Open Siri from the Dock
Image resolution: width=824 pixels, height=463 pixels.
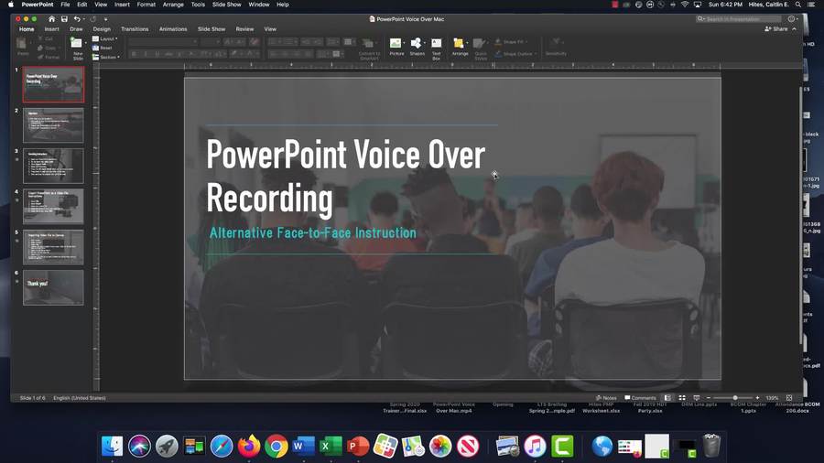pyautogui.click(x=139, y=447)
